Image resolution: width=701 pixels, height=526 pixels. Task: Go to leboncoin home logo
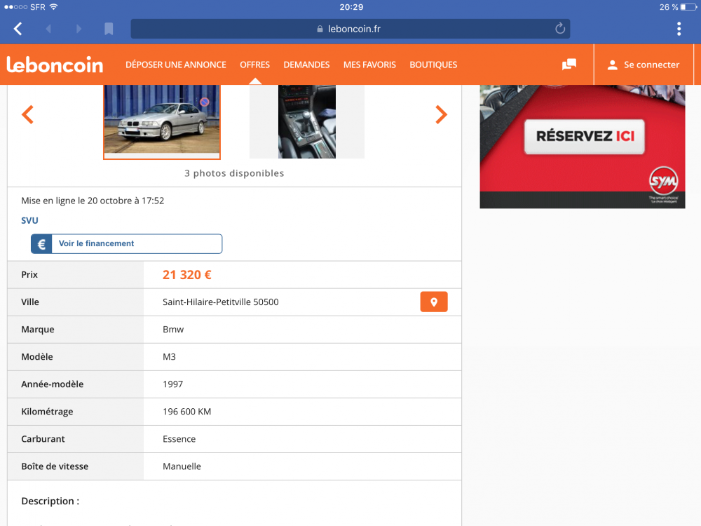tap(55, 65)
